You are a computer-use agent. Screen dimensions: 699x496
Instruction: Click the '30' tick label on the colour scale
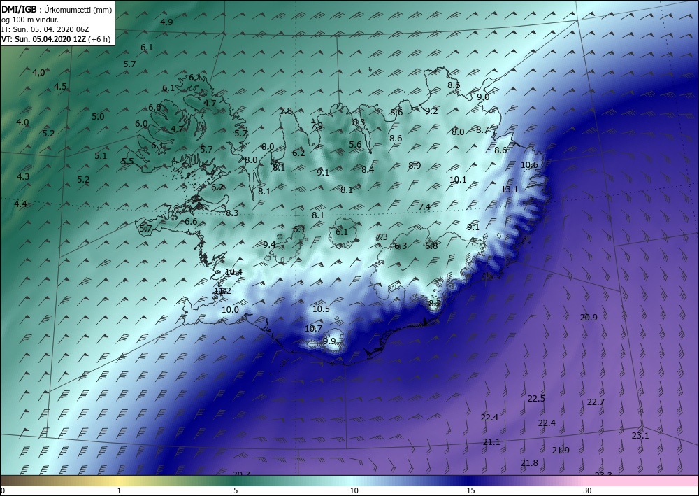(588, 490)
